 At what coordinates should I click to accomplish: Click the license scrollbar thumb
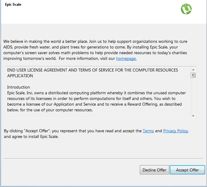(193, 75)
